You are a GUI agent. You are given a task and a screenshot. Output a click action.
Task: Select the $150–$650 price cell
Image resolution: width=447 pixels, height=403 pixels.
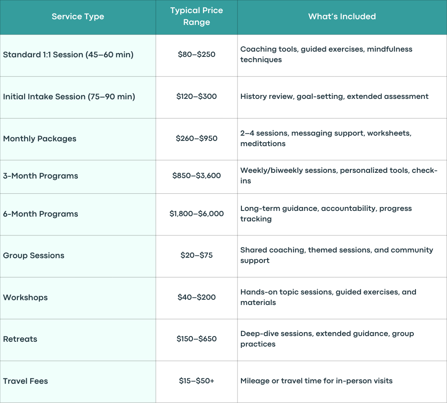196,339
